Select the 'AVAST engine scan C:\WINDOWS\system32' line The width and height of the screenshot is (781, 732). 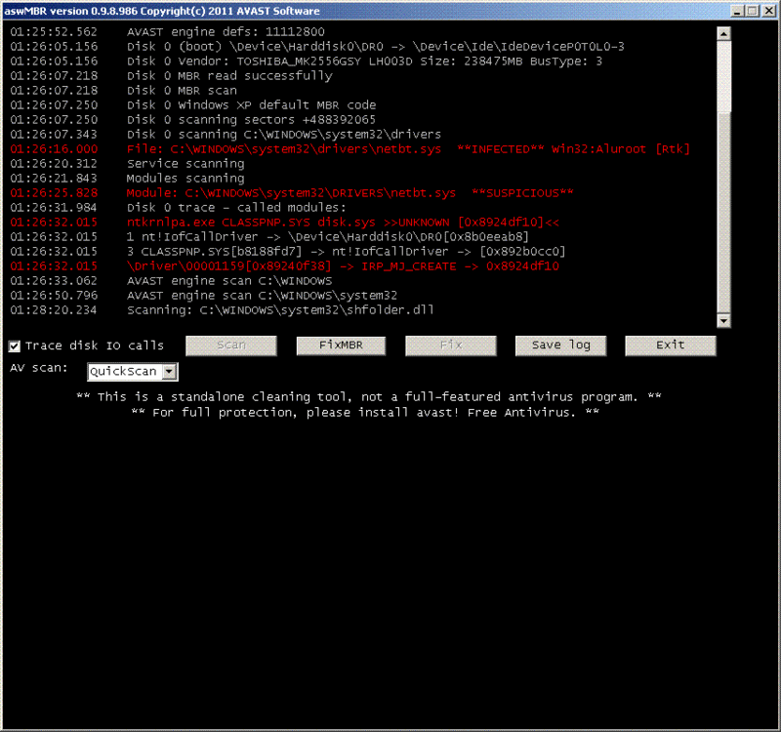coord(204,296)
